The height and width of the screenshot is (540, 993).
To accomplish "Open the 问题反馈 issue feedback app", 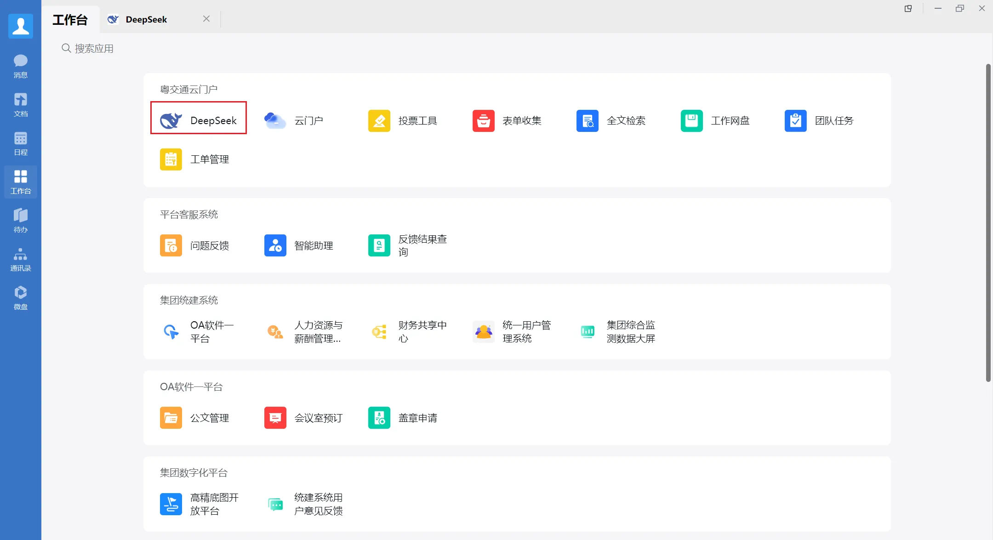I will coord(194,245).
